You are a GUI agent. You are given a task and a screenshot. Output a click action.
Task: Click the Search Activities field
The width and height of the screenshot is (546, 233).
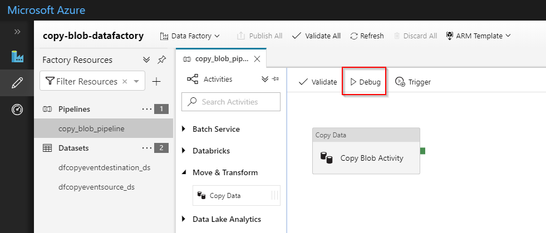click(231, 102)
